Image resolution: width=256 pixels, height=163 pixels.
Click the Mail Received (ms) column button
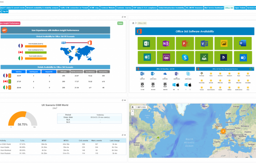[77, 71]
